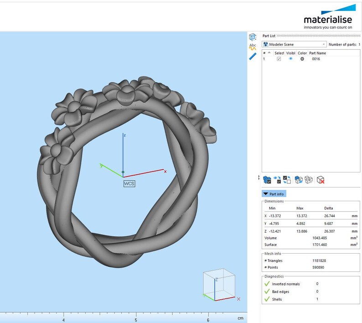Click the Z Delta value 26.307
The image size is (362, 323).
coord(330,231)
